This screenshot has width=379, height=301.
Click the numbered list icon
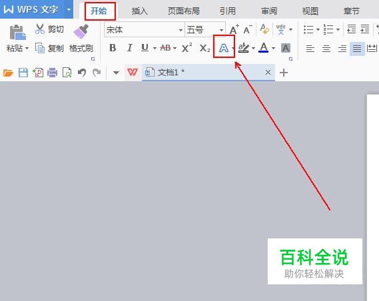tap(328, 29)
